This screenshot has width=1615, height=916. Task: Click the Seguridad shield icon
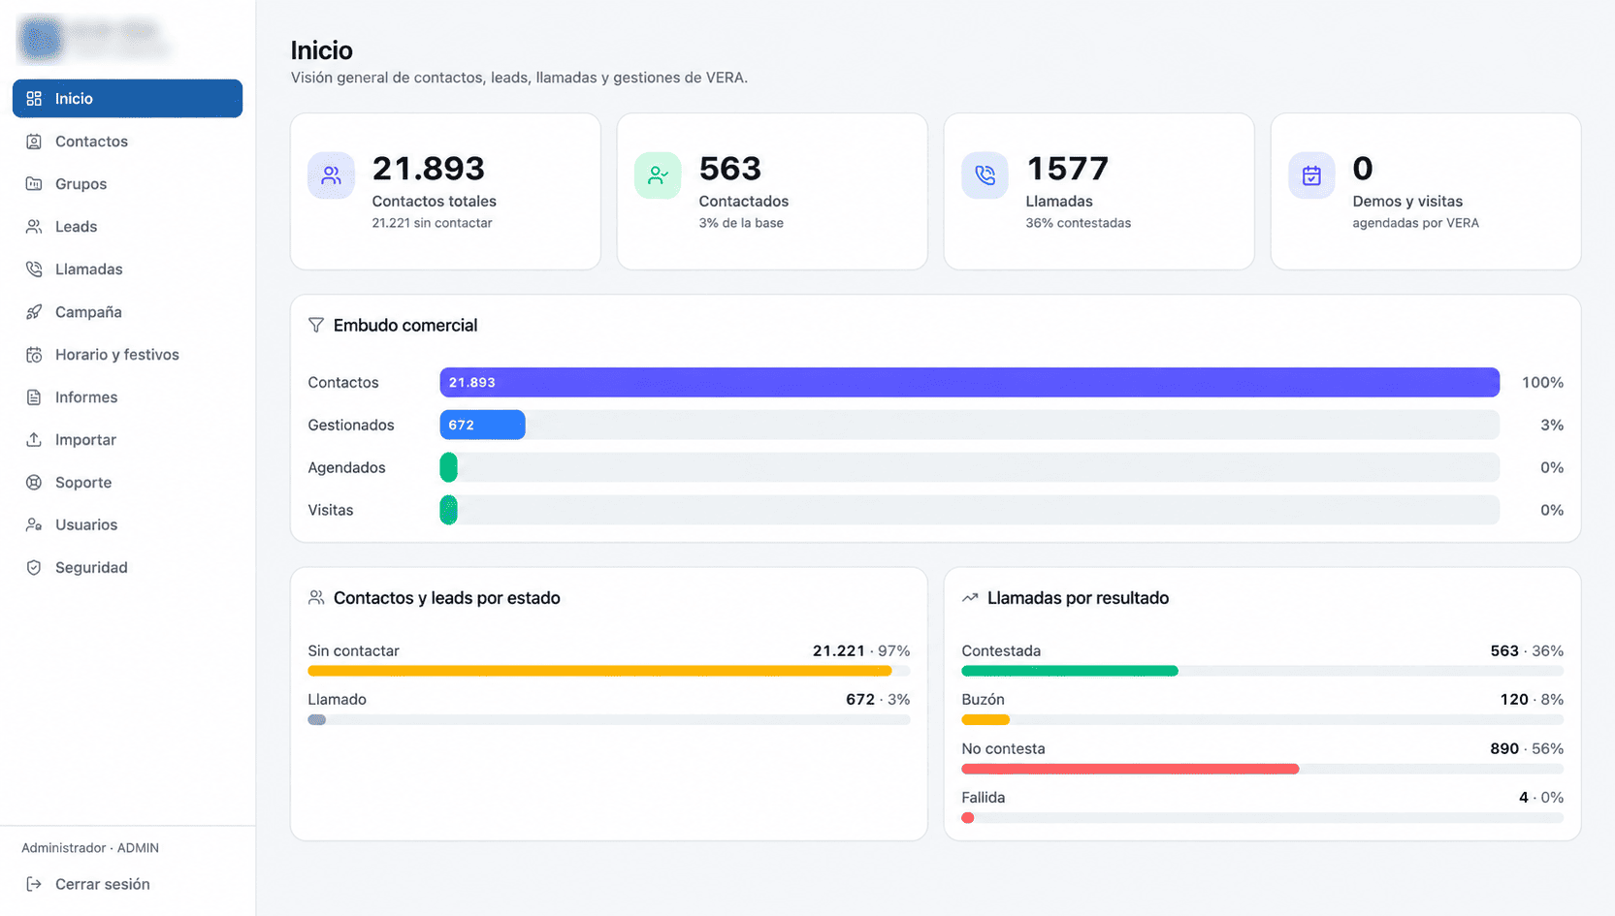pos(34,568)
